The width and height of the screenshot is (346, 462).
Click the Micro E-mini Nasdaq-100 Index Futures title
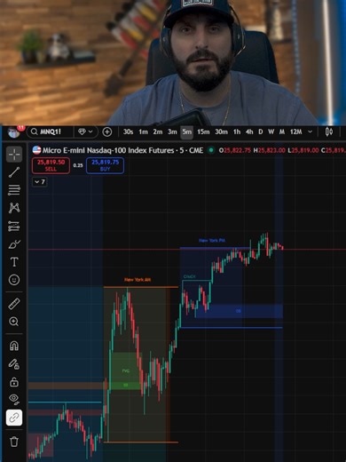(108, 150)
